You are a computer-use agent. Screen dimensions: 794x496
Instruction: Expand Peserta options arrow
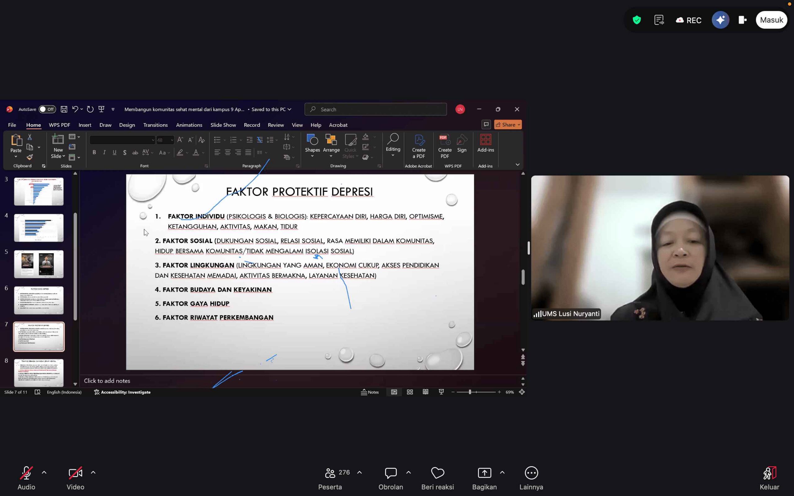(x=359, y=472)
